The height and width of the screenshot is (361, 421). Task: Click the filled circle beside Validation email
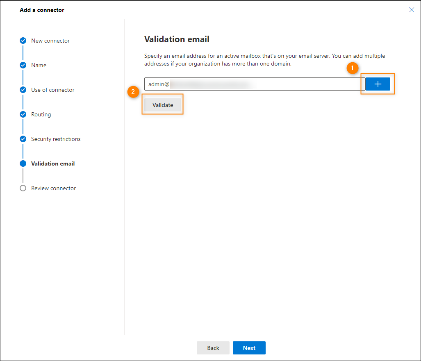click(x=23, y=163)
